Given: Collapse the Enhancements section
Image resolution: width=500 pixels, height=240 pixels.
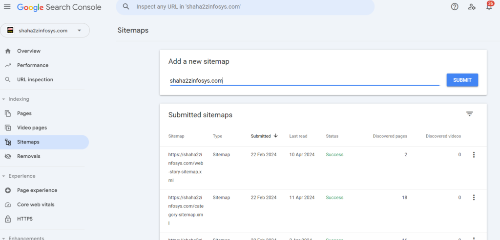Looking at the screenshot, I should coord(3,238).
